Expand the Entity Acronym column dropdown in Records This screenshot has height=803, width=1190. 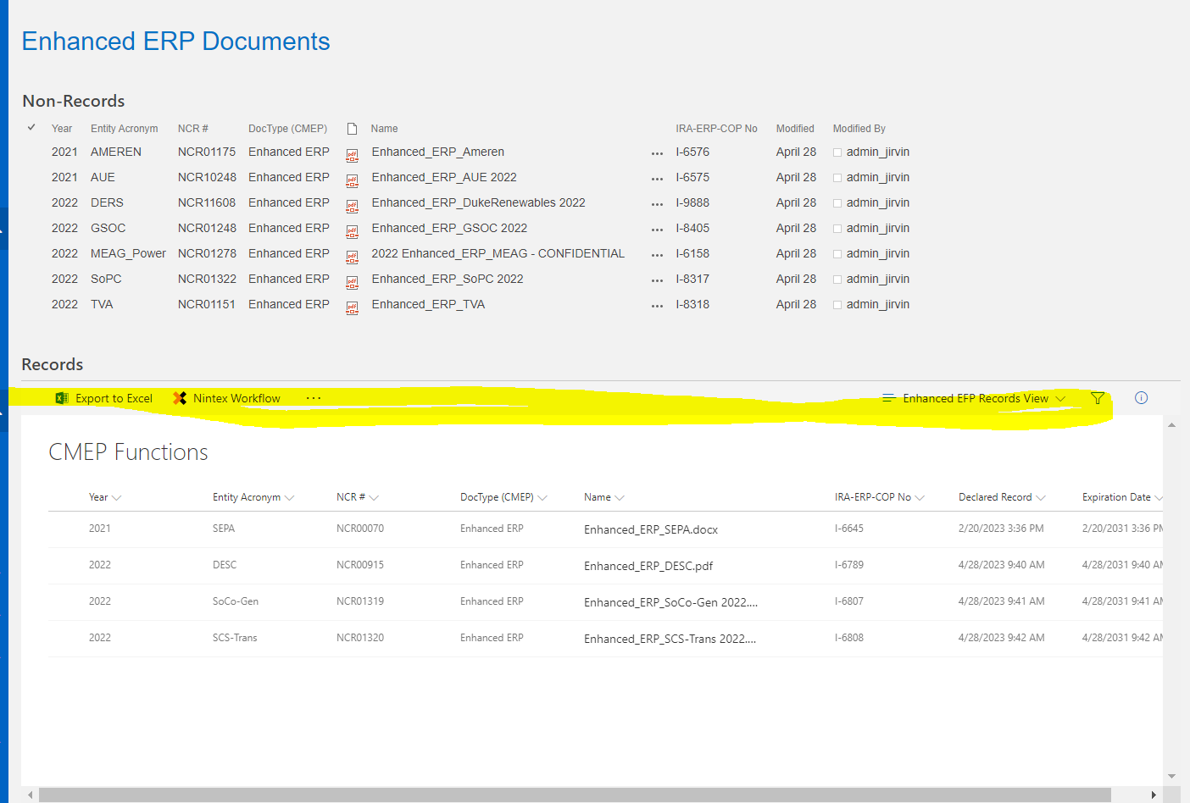click(x=289, y=498)
